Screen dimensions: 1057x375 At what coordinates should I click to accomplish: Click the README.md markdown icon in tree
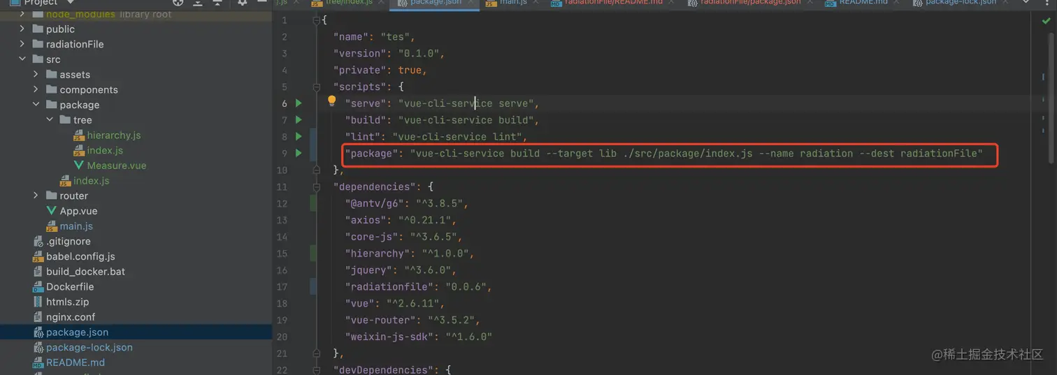(38, 362)
